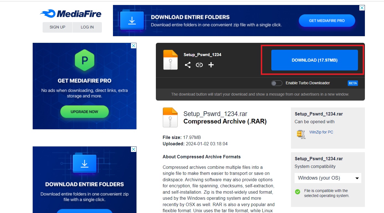Add file with the plus icon
Viewport: 384px width, 213px height.
(211, 65)
